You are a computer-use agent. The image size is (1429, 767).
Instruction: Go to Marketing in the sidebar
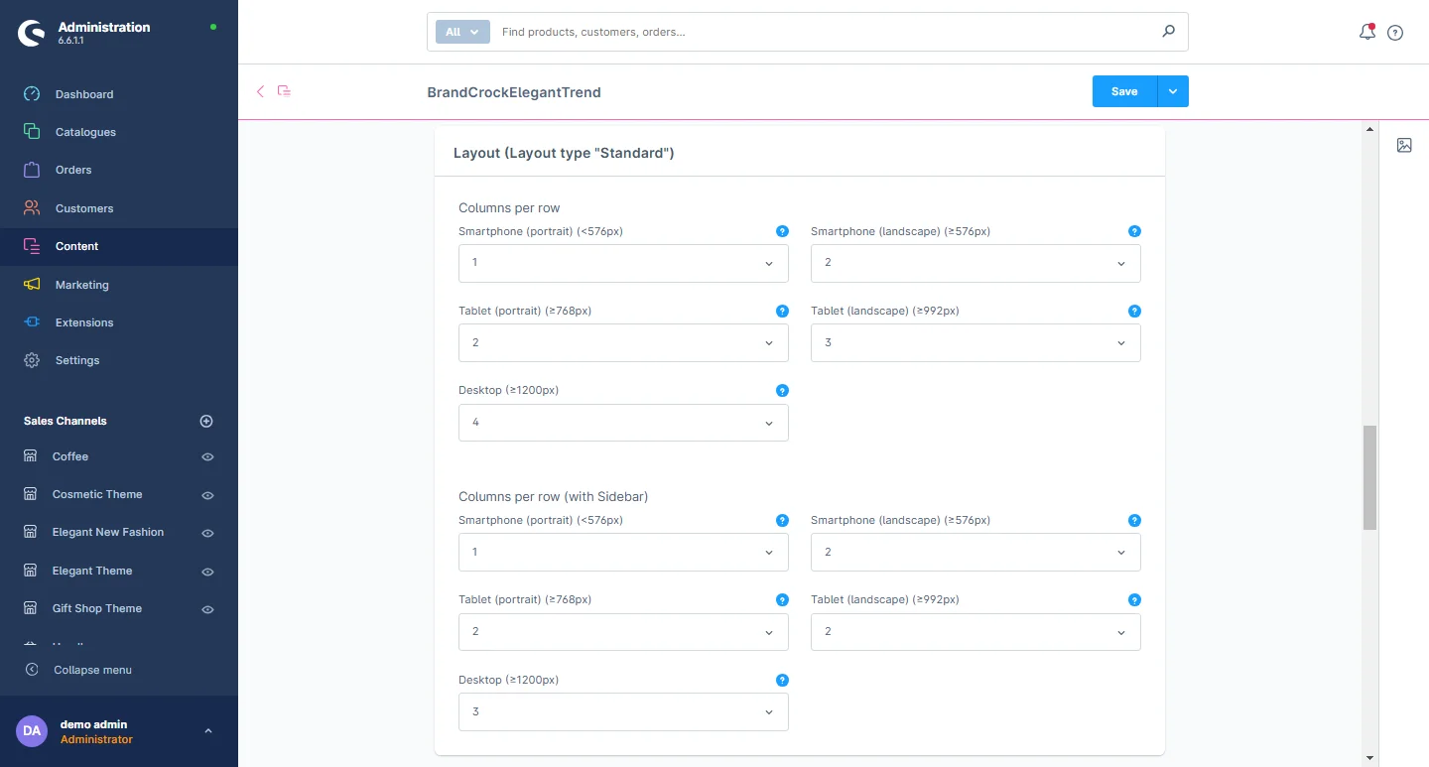(x=81, y=285)
